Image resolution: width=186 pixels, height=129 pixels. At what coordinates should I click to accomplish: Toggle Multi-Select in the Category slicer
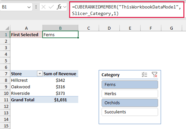(144, 75)
